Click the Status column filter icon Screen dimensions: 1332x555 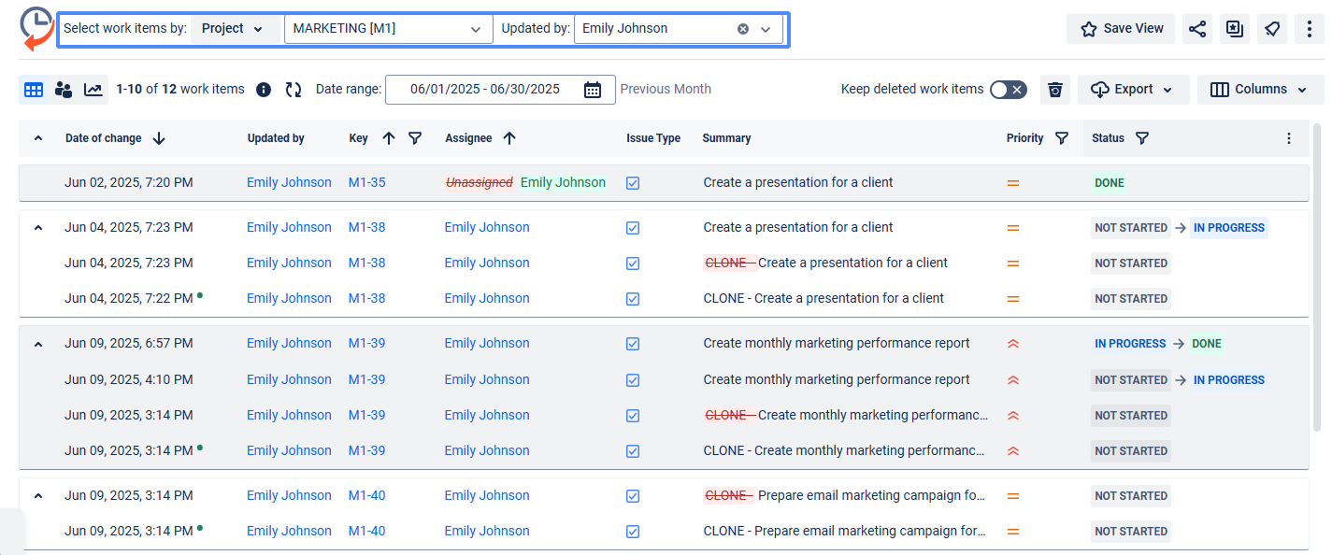coord(1142,138)
